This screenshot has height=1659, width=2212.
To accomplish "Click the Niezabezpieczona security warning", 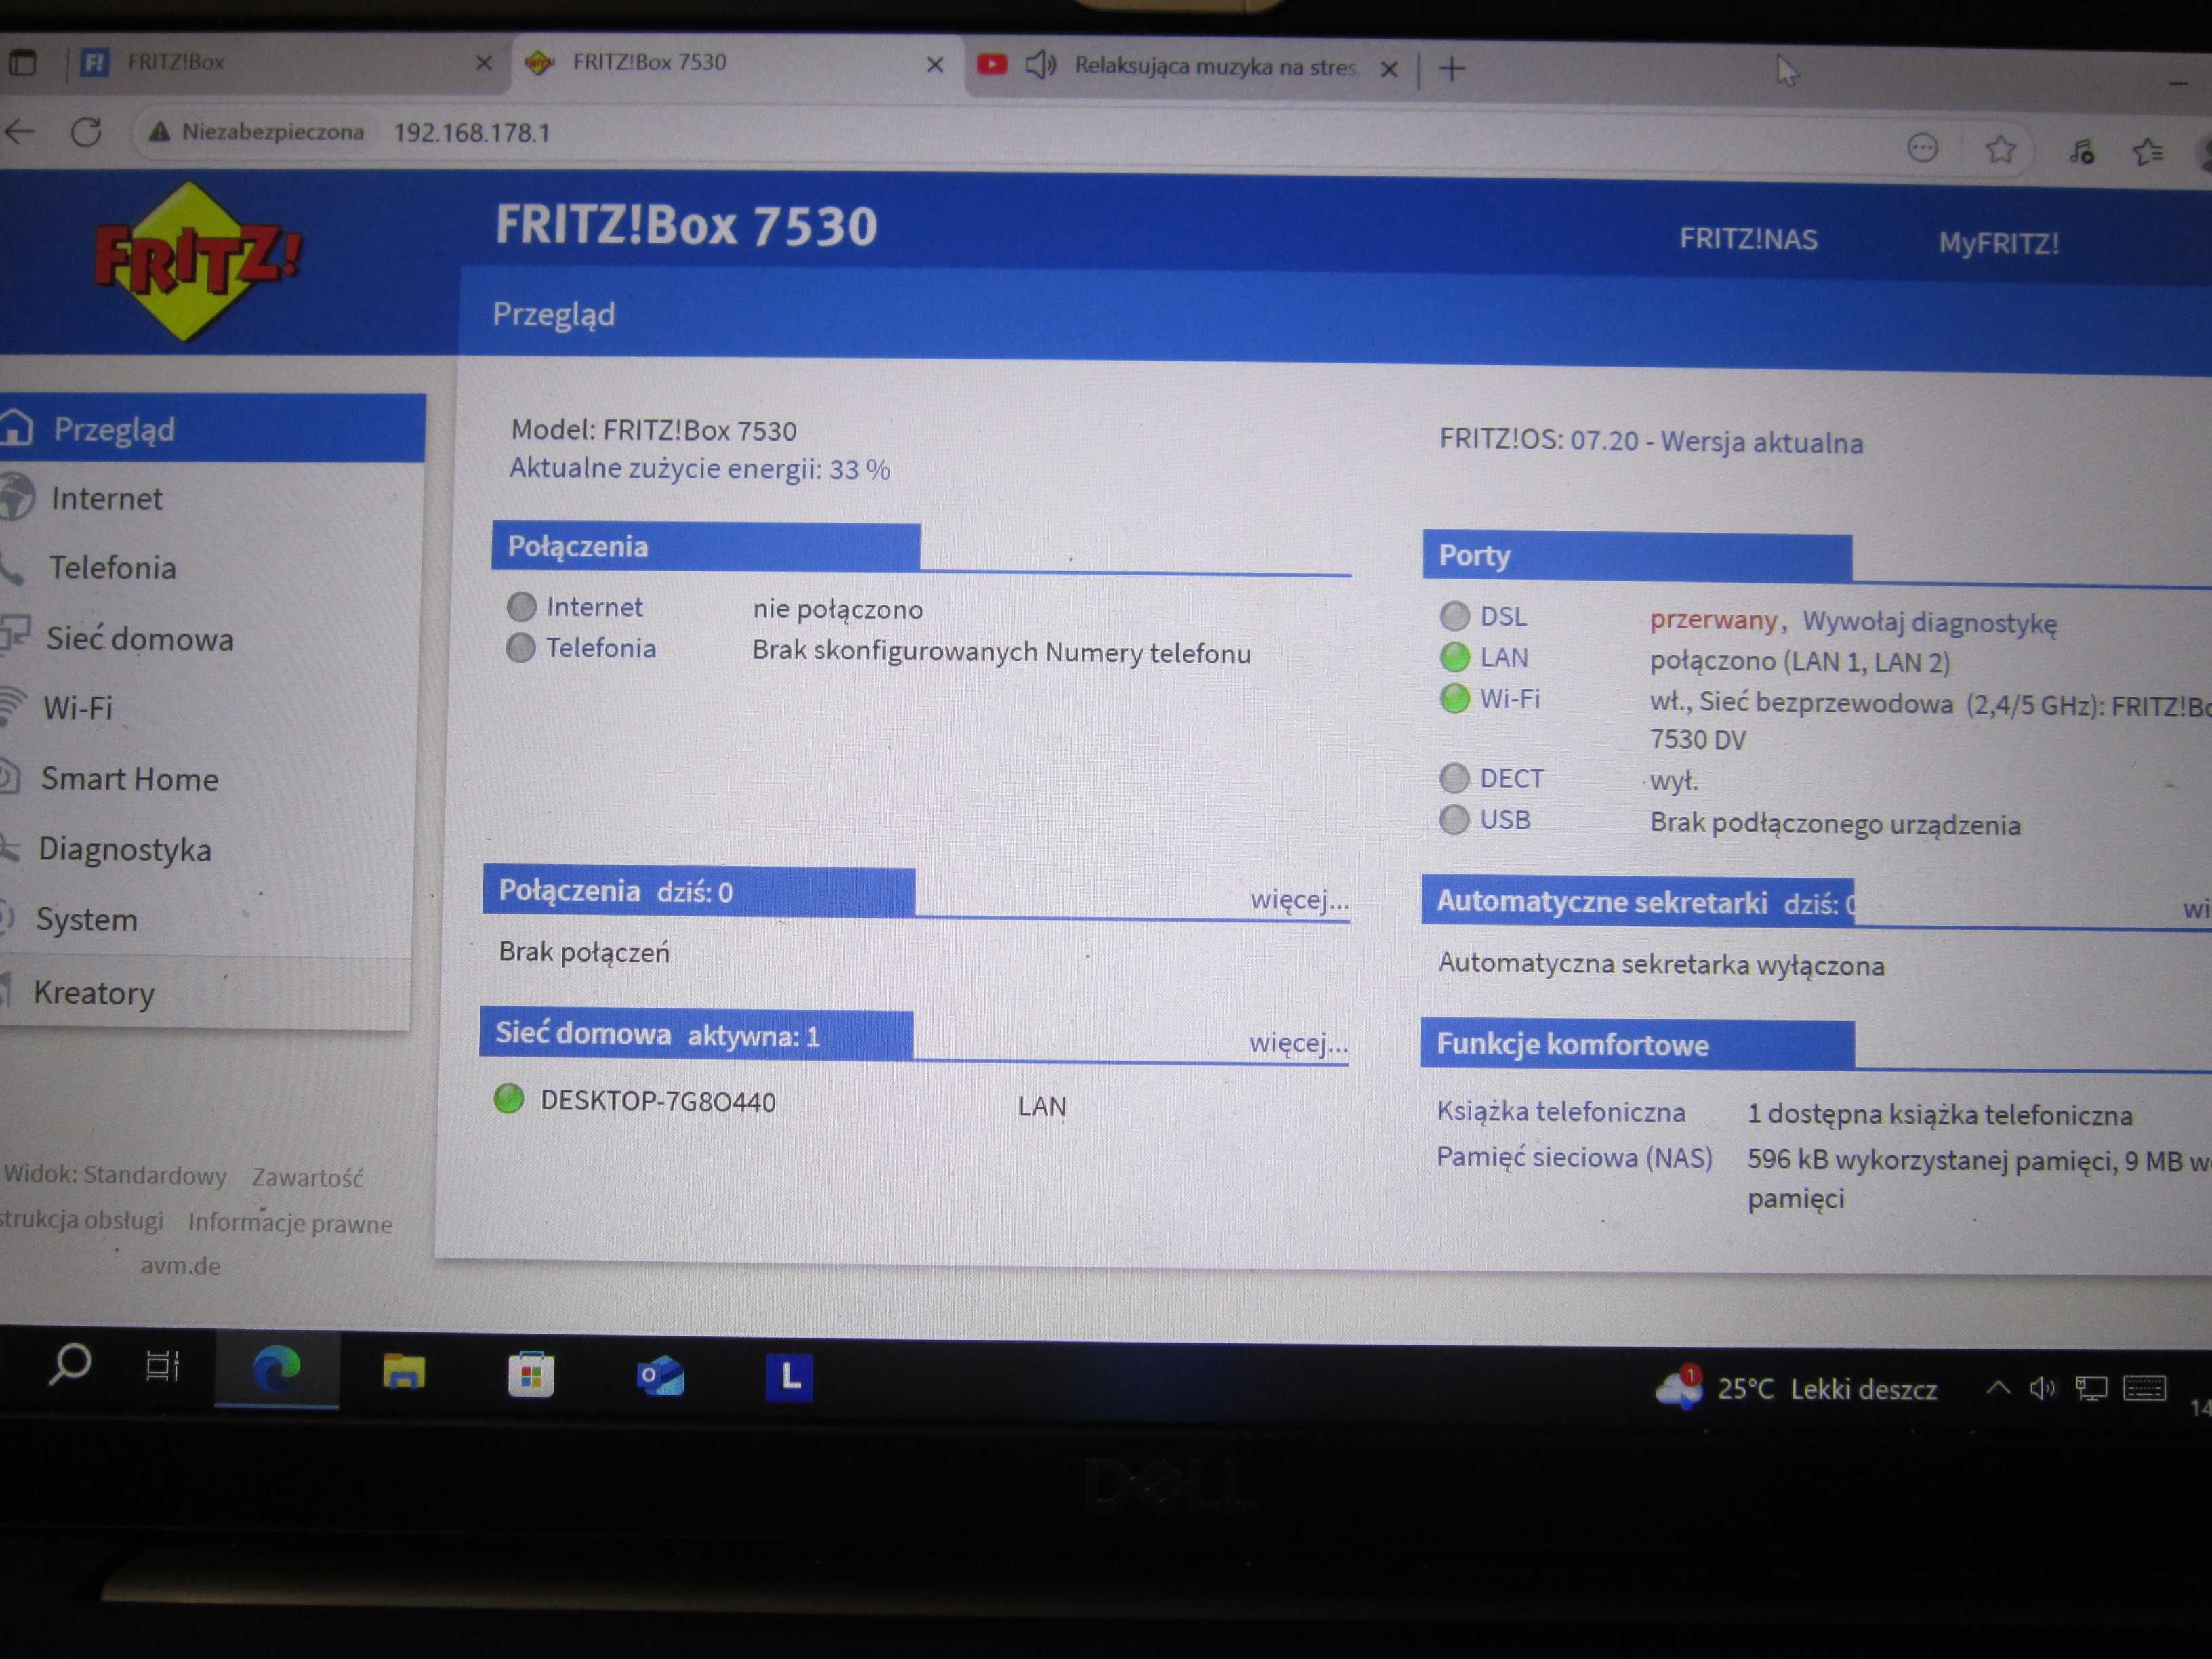I will [x=256, y=131].
